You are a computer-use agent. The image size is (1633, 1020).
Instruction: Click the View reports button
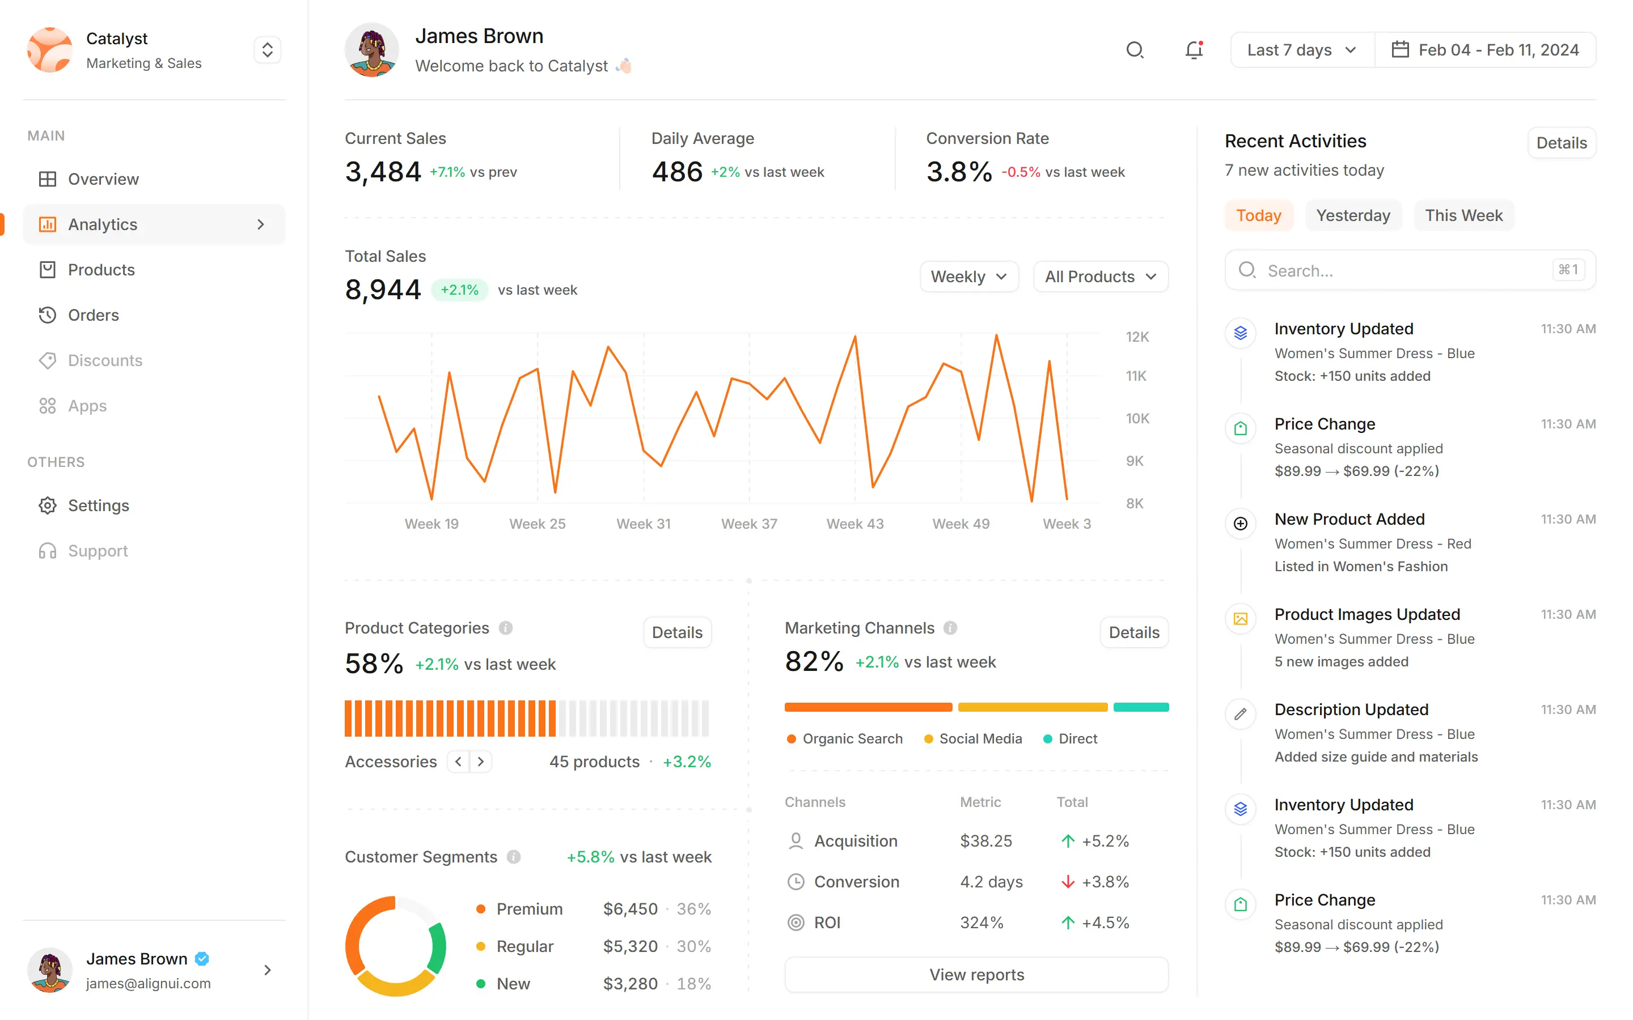tap(976, 974)
